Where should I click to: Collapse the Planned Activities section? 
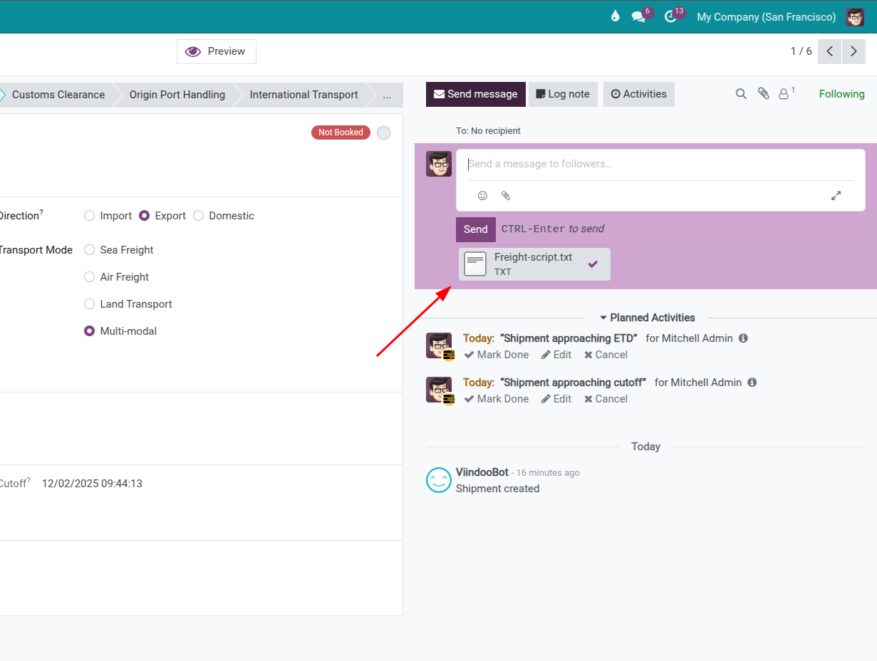pyautogui.click(x=647, y=318)
